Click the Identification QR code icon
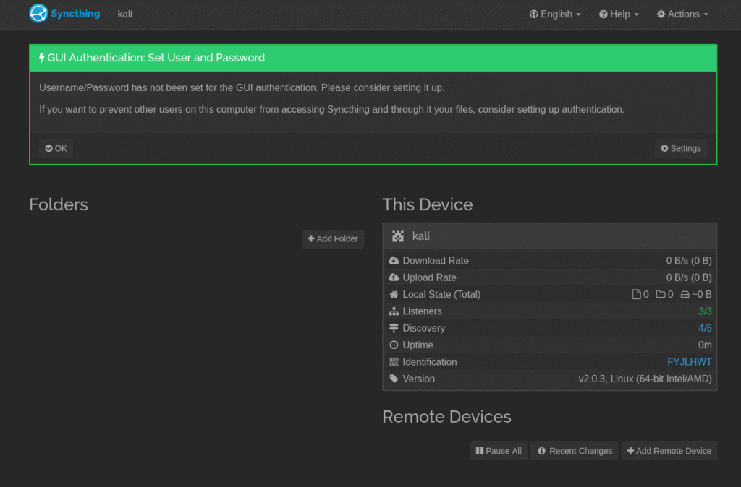Image resolution: width=741 pixels, height=487 pixels. 394,362
